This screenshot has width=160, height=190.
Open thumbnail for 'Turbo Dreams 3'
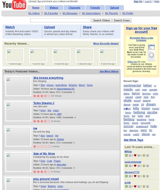click(x=18, y=111)
